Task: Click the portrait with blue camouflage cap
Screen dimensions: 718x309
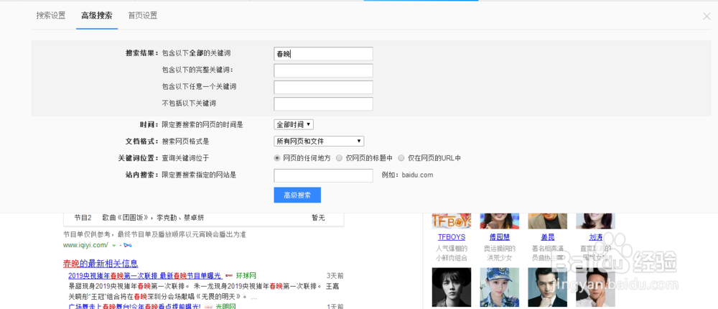Action: click(500, 287)
